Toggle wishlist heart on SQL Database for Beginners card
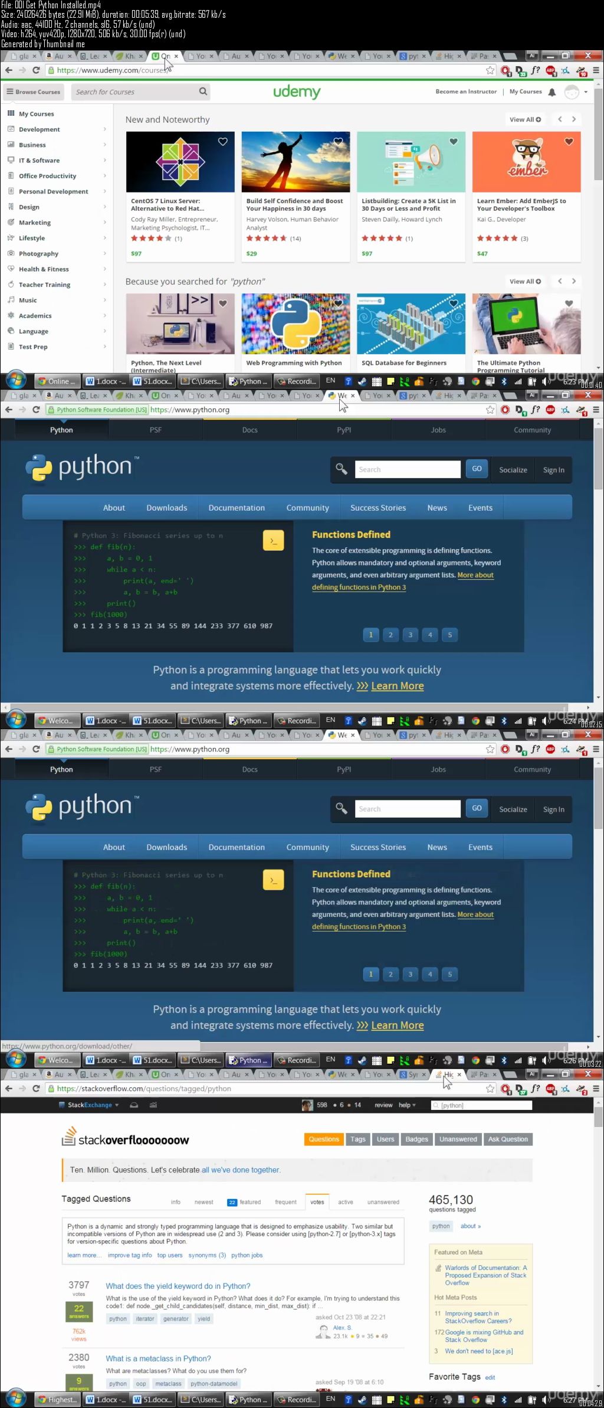Viewport: 604px width, 1408px height. pos(454,303)
